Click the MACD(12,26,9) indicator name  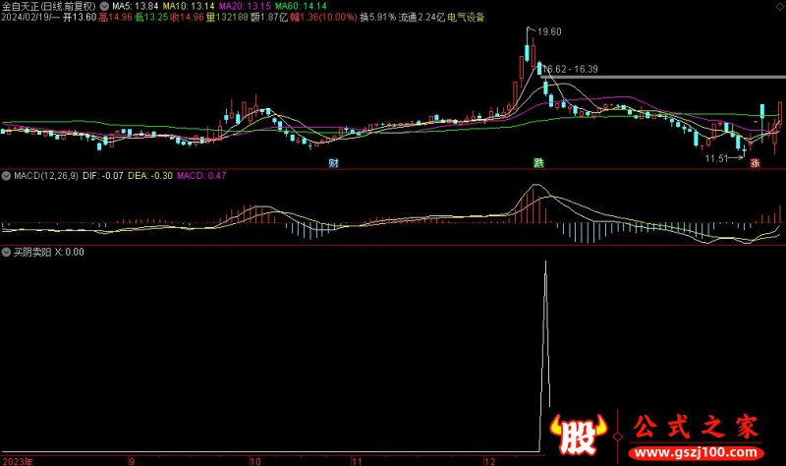(46, 176)
